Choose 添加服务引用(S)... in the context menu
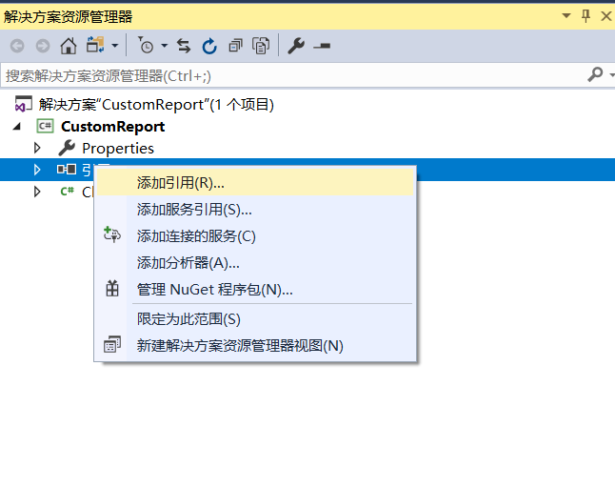Screen dimensions: 615x488 [194, 210]
